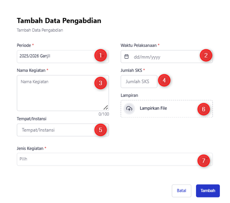The width and height of the screenshot is (230, 203).
Task: Click the blue Tambah button
Action: coord(208,191)
